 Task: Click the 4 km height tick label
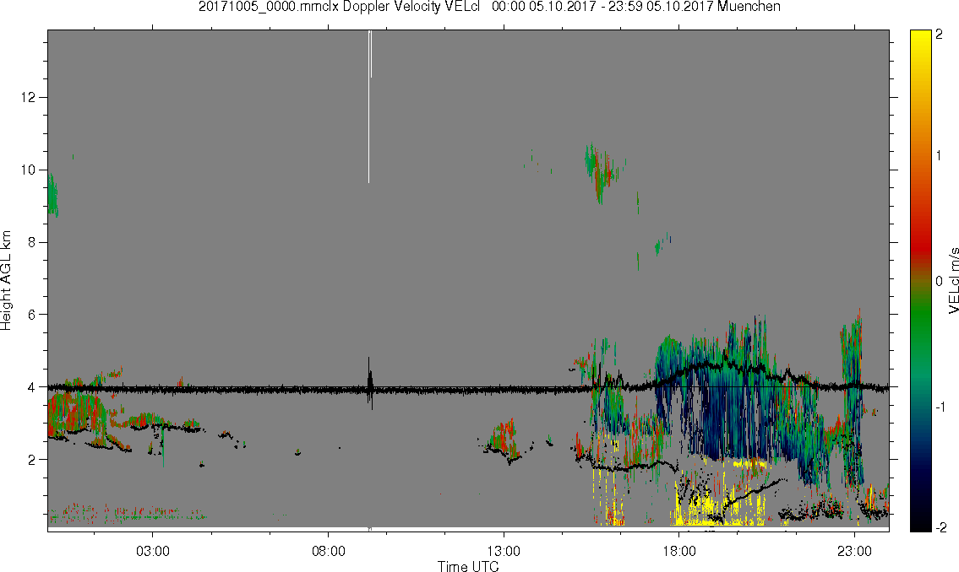[x=32, y=387]
